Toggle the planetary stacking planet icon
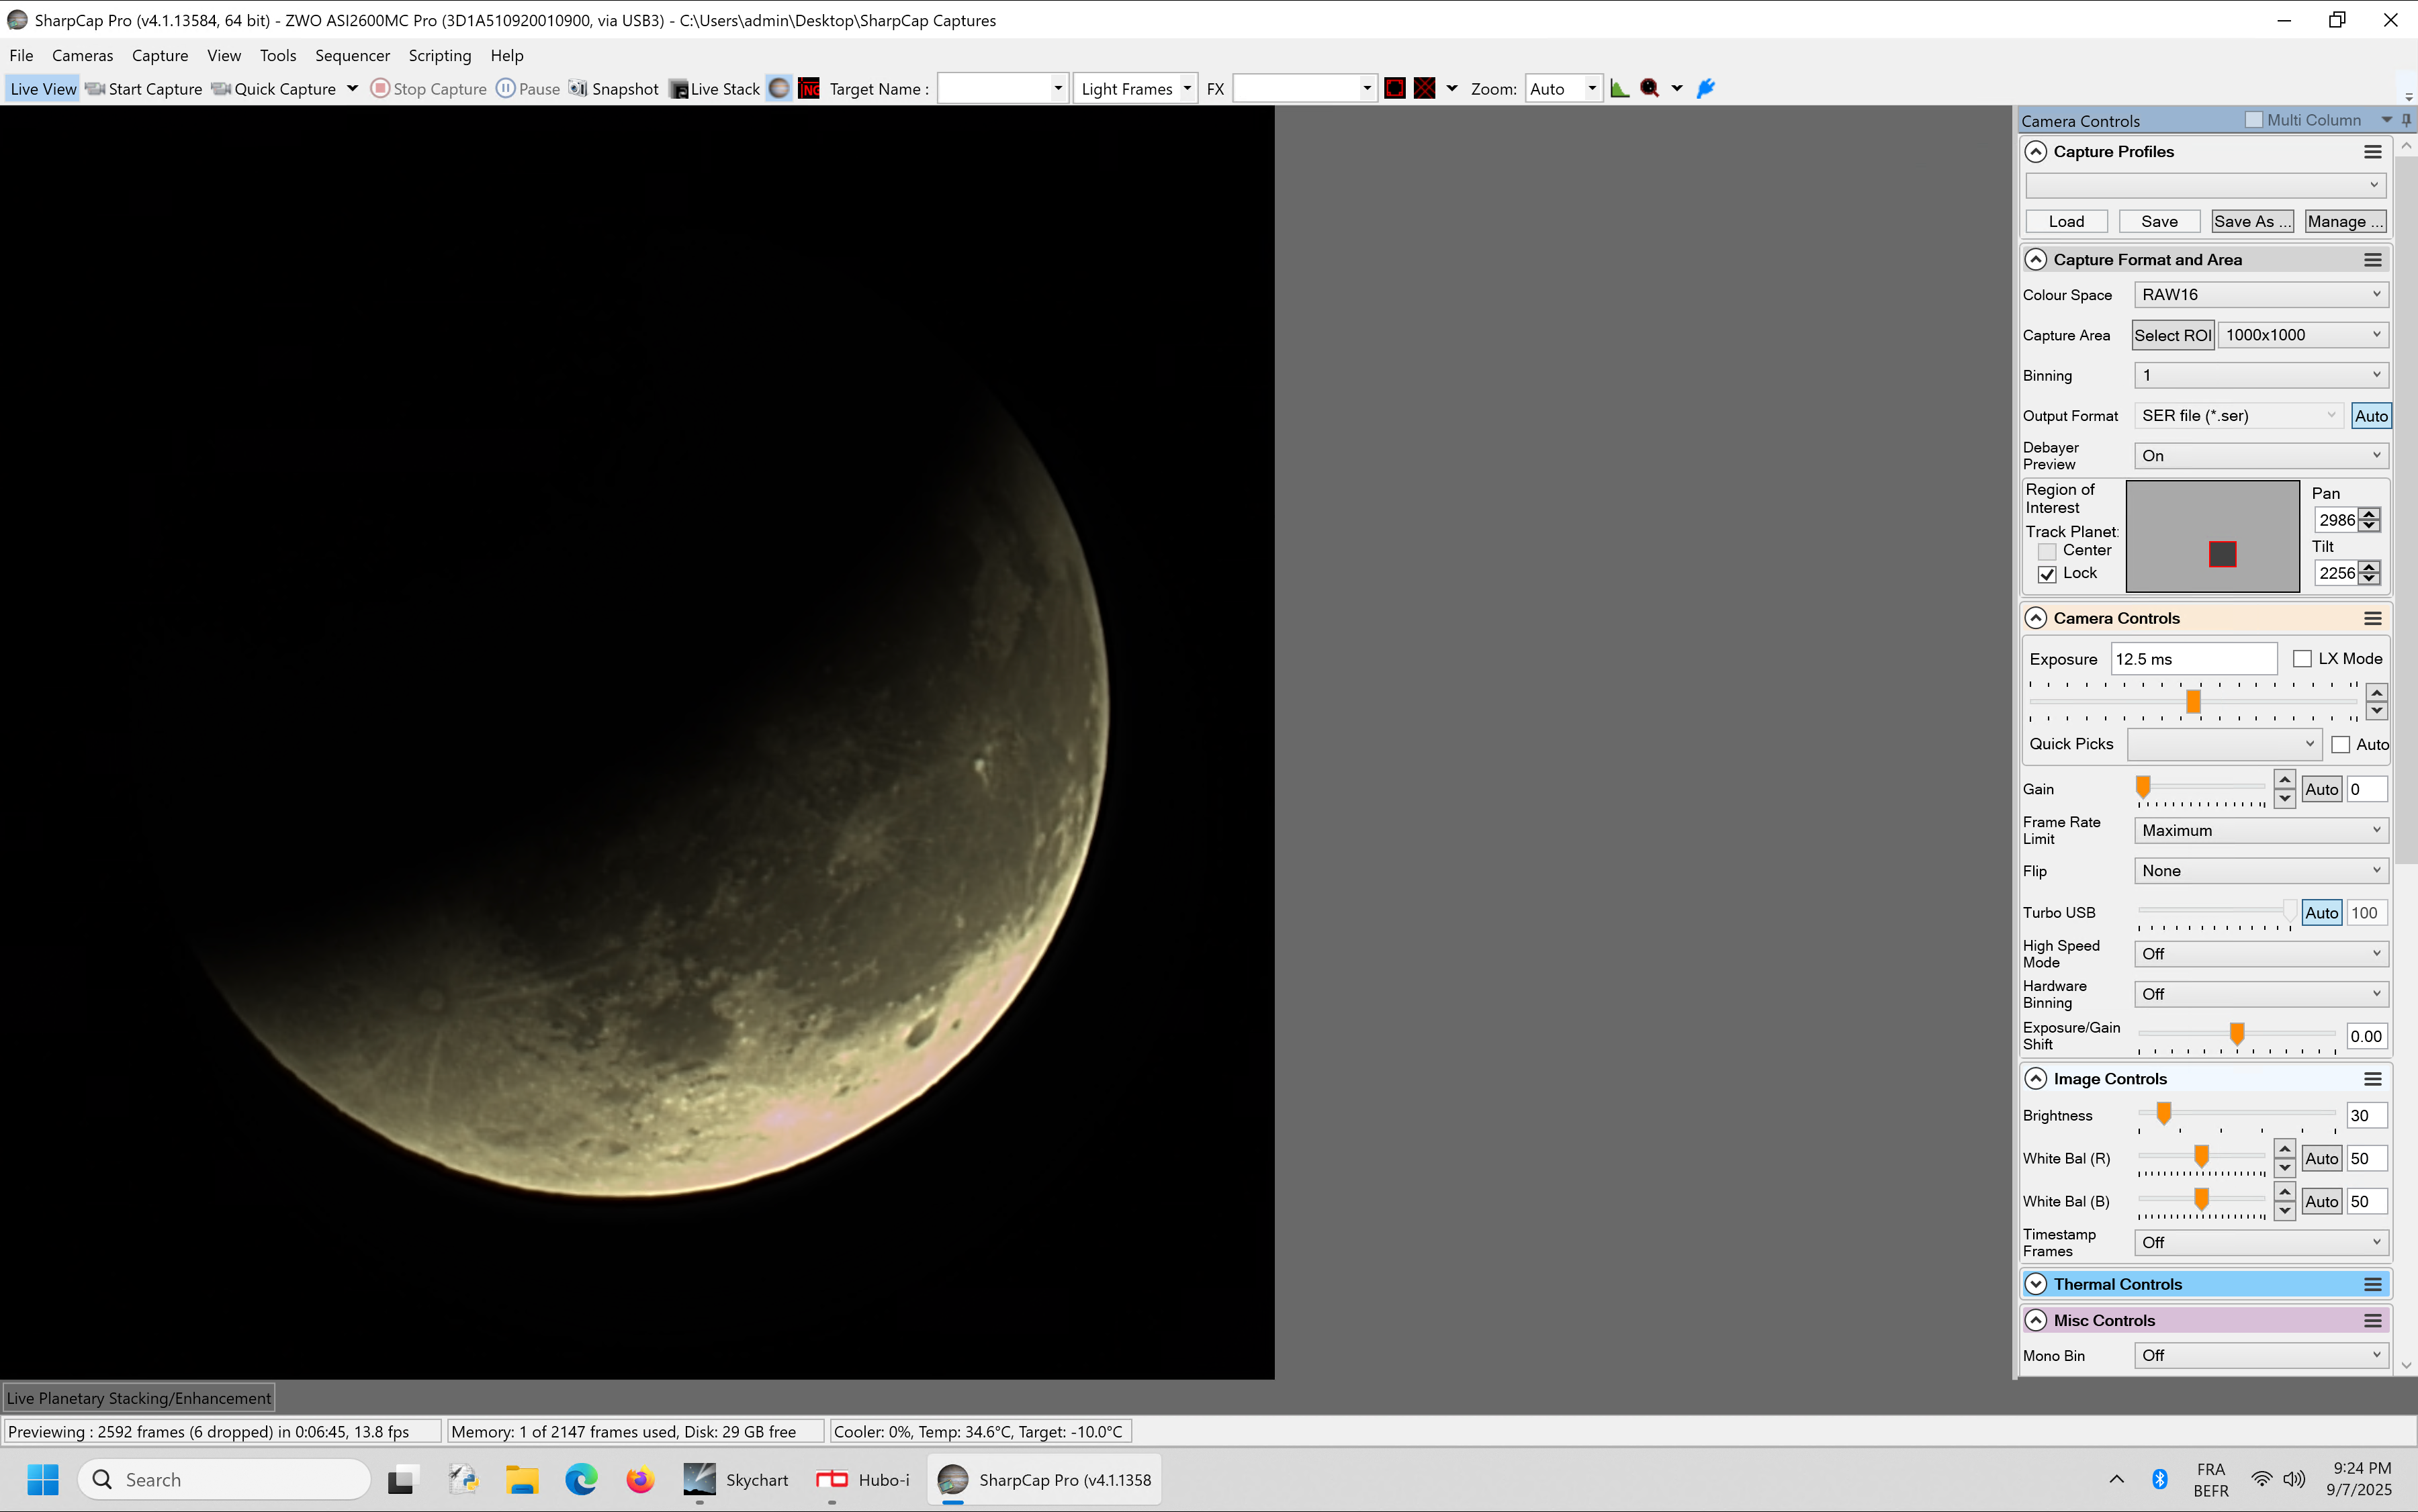Viewport: 2418px width, 1512px height. point(779,89)
